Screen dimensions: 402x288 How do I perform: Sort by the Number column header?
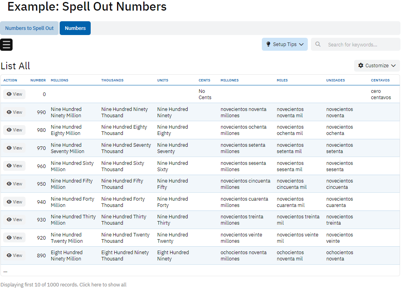tap(38, 80)
